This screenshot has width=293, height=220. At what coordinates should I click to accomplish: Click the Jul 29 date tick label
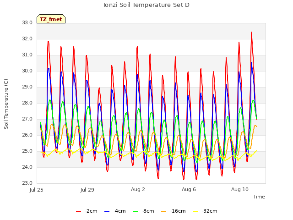87,190
